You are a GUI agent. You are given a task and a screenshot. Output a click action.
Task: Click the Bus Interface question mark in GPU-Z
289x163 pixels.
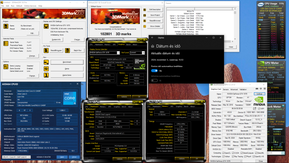(265, 116)
